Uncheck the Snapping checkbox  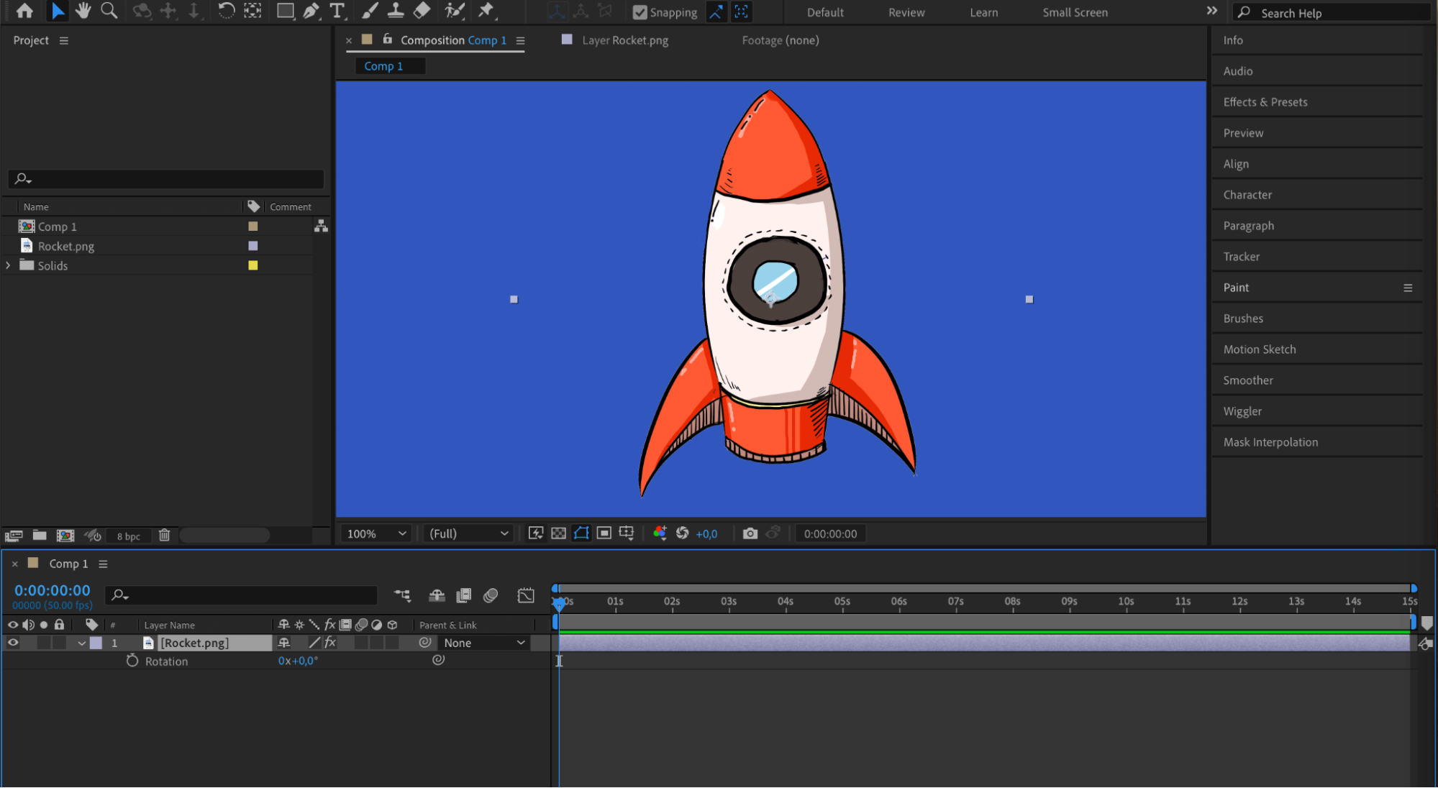tap(640, 12)
